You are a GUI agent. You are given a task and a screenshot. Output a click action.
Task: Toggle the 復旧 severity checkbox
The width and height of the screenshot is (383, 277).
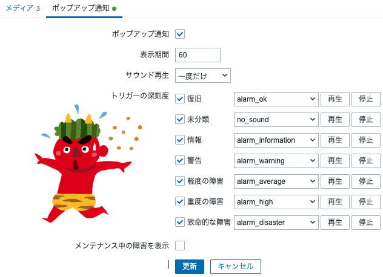pyautogui.click(x=180, y=99)
